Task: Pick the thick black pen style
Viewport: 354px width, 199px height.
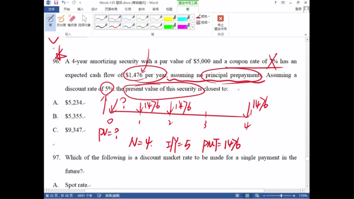Action: click(x=101, y=26)
